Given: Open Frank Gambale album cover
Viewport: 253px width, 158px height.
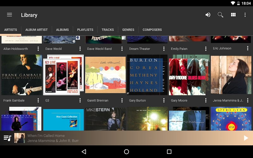Looking at the screenshot, I should pos(22,75).
